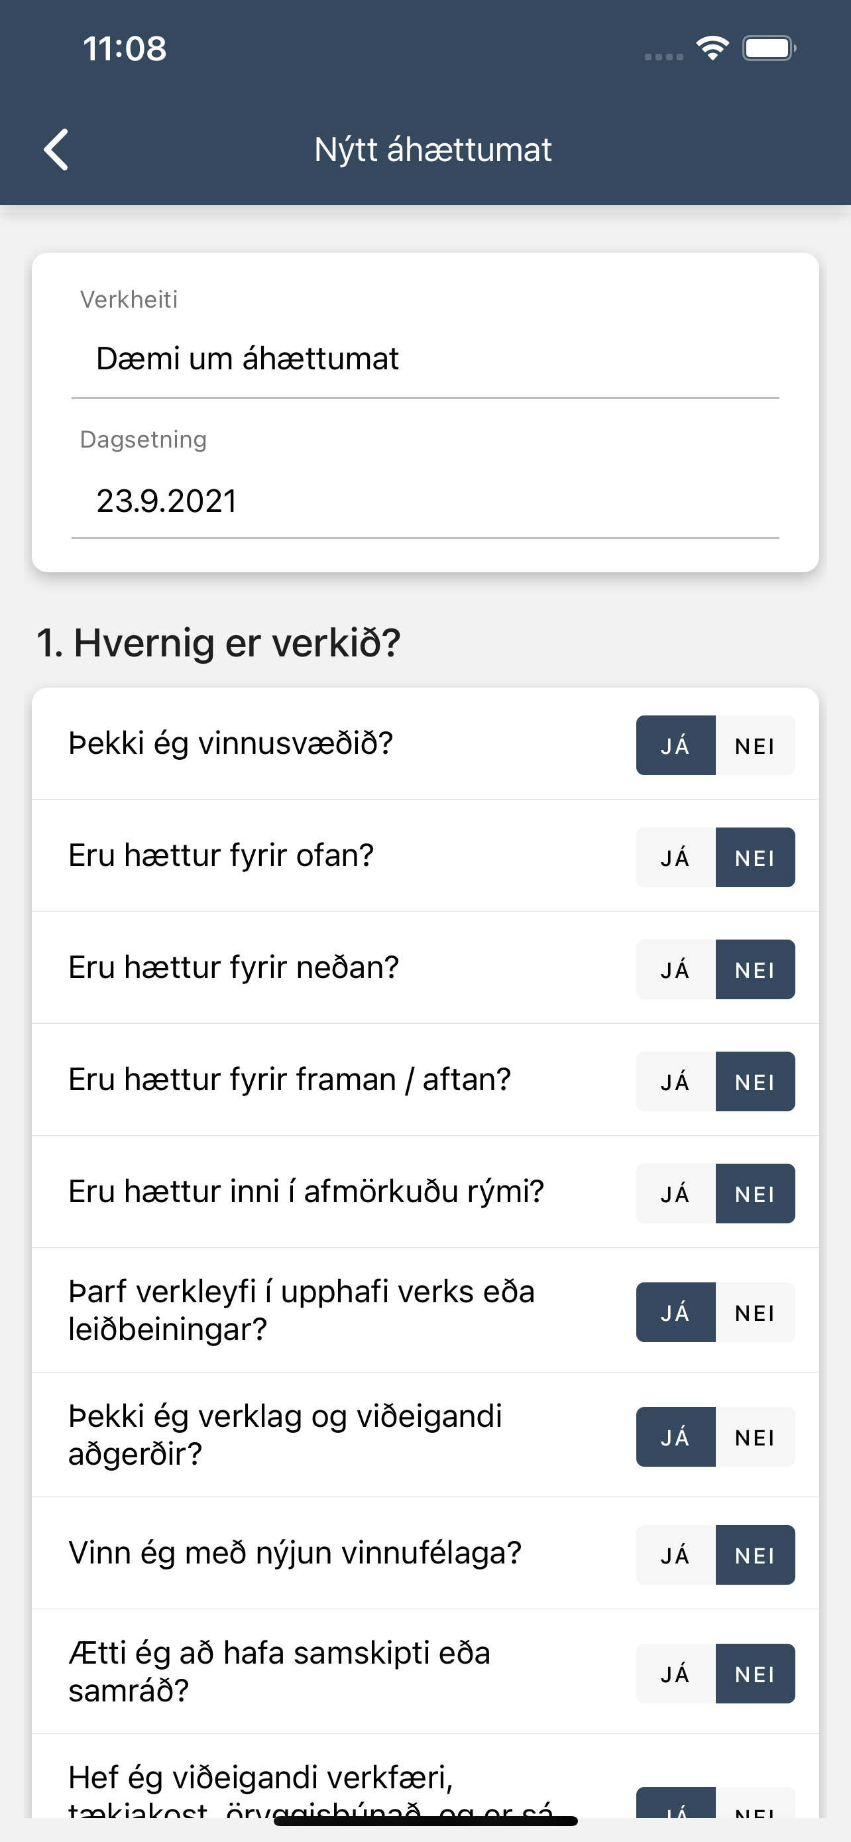Select NEI for Þekki ég verklag question
Screen dimensions: 851x1842
[756, 1437]
